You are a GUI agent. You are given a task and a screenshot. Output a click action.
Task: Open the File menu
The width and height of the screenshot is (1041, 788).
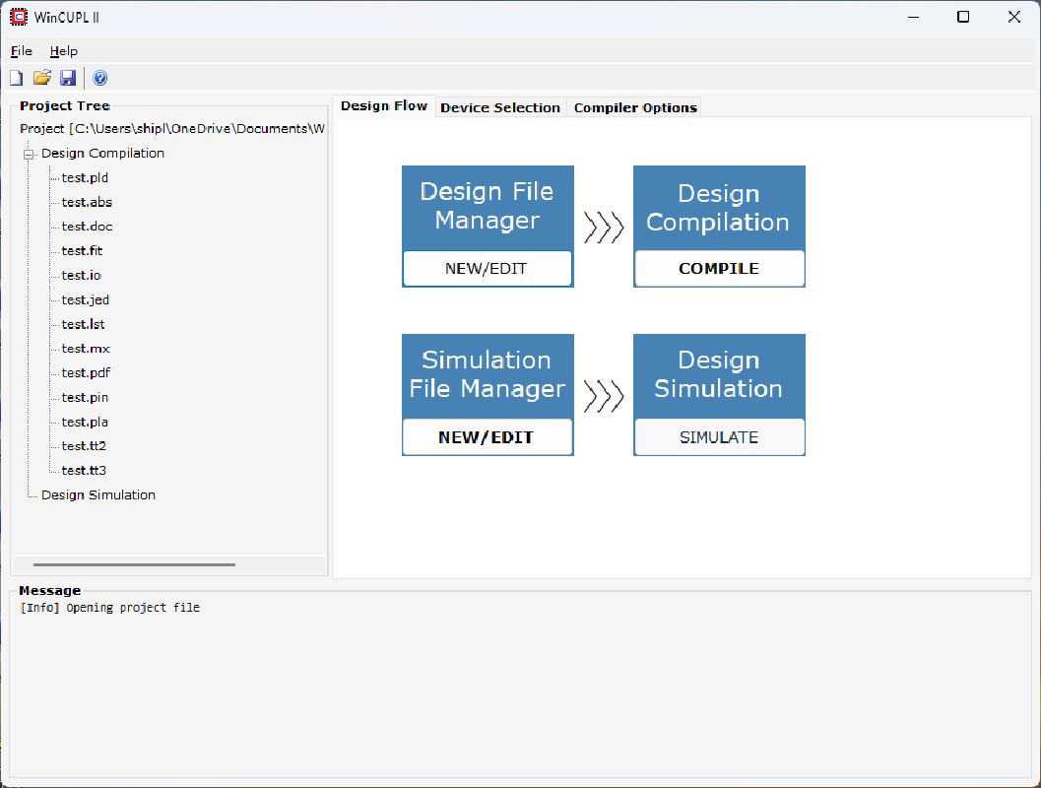(22, 51)
